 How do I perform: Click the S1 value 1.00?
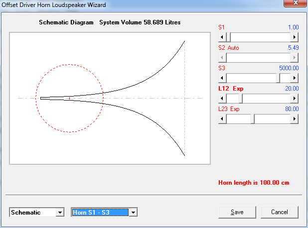293,27
